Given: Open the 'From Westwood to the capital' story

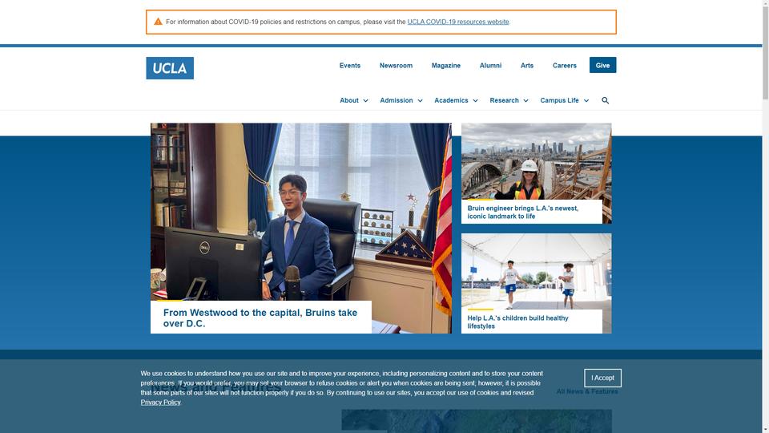Looking at the screenshot, I should click(260, 318).
